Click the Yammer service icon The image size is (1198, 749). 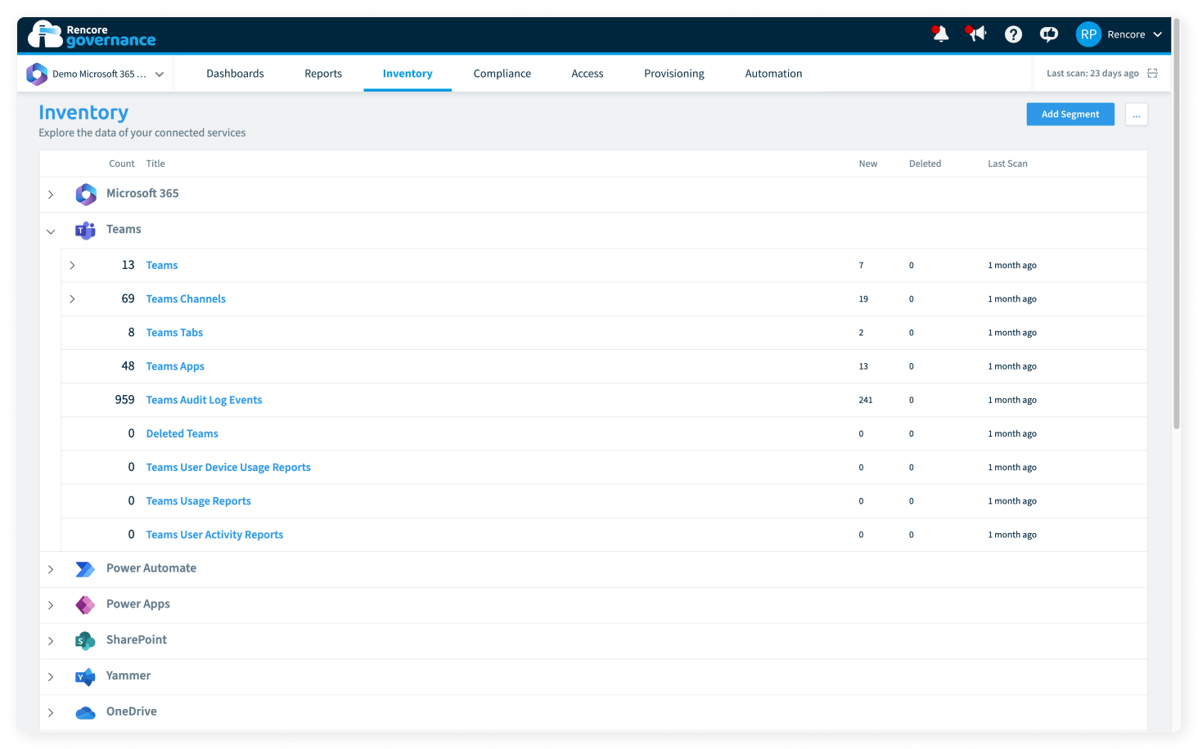click(x=85, y=677)
